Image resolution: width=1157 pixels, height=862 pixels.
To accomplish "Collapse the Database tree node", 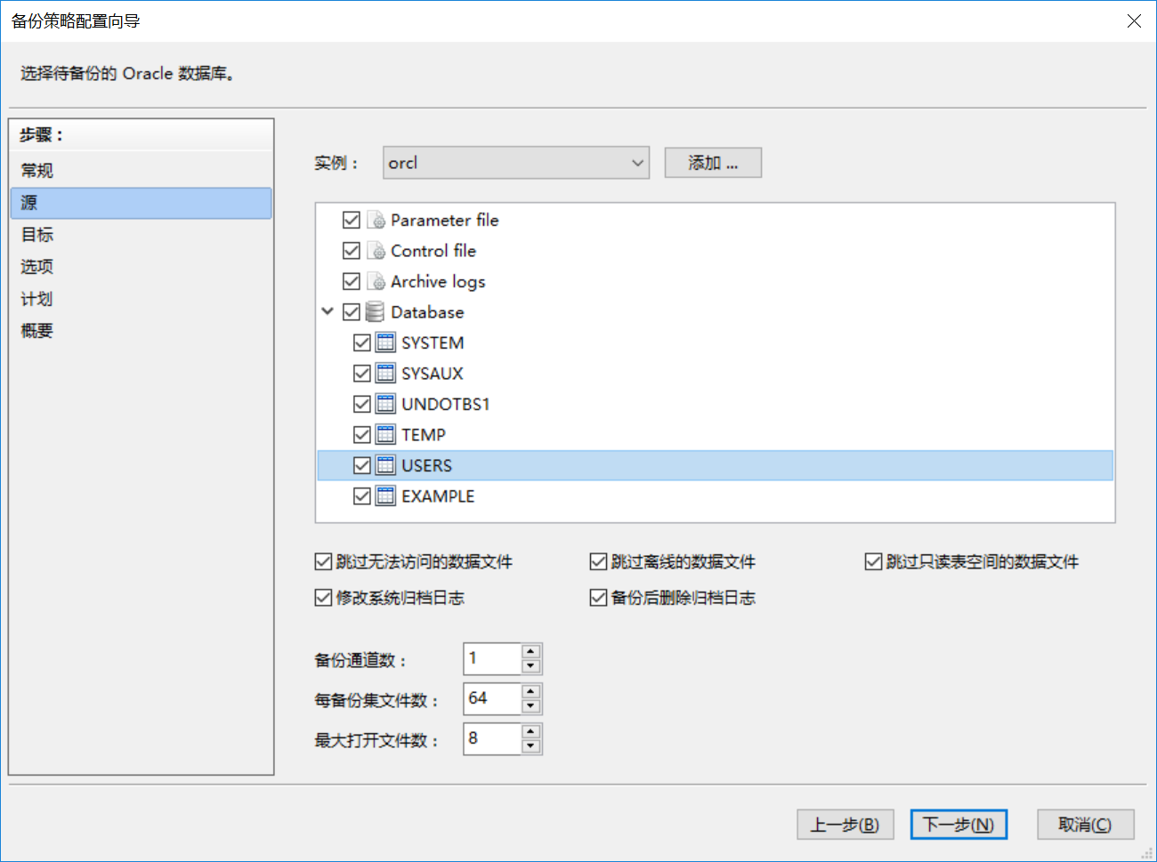I will click(x=328, y=311).
